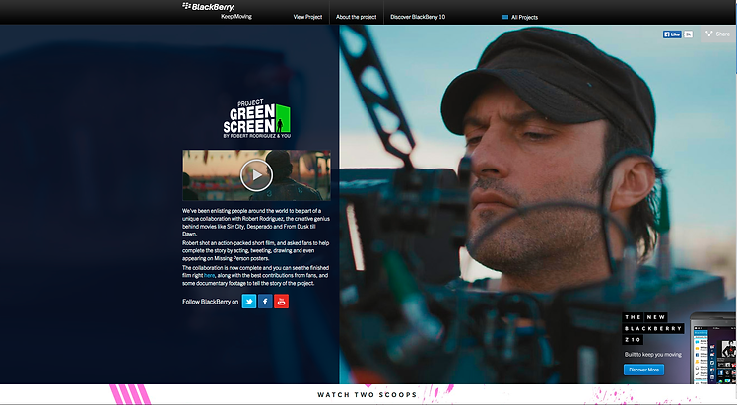Open the About the project page

tap(357, 17)
